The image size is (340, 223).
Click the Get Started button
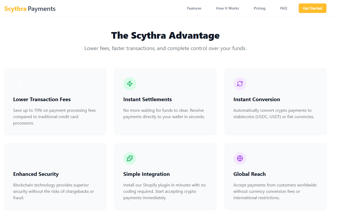coord(312,8)
